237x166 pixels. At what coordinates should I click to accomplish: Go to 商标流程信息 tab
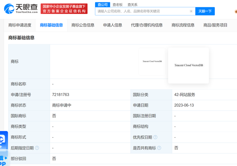pos(183,25)
